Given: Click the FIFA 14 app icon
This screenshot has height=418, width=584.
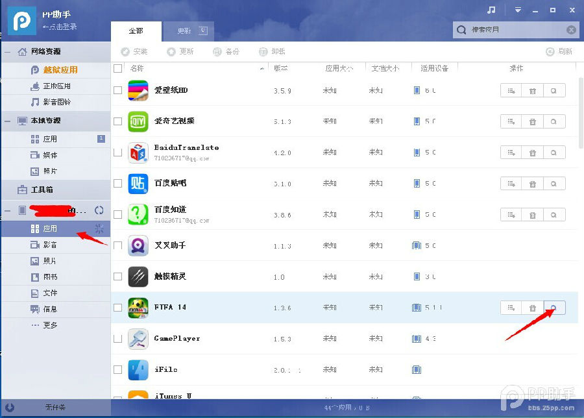Looking at the screenshot, I should pyautogui.click(x=138, y=308).
